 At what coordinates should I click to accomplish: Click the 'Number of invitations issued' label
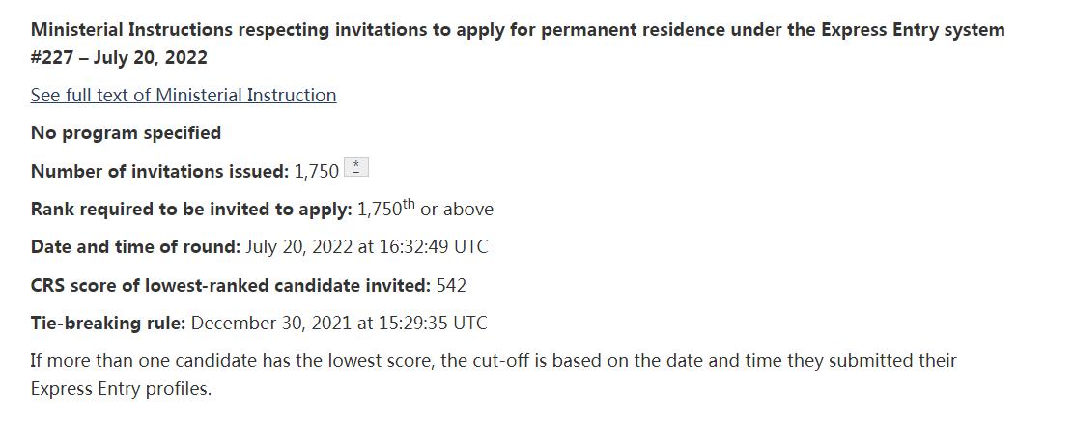click(159, 171)
